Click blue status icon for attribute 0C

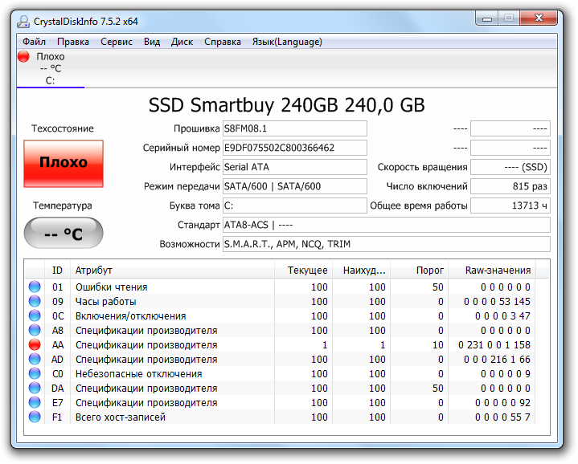pos(35,315)
